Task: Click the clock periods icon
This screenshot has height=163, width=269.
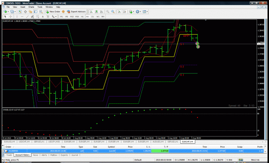Action: (x=137, y=12)
